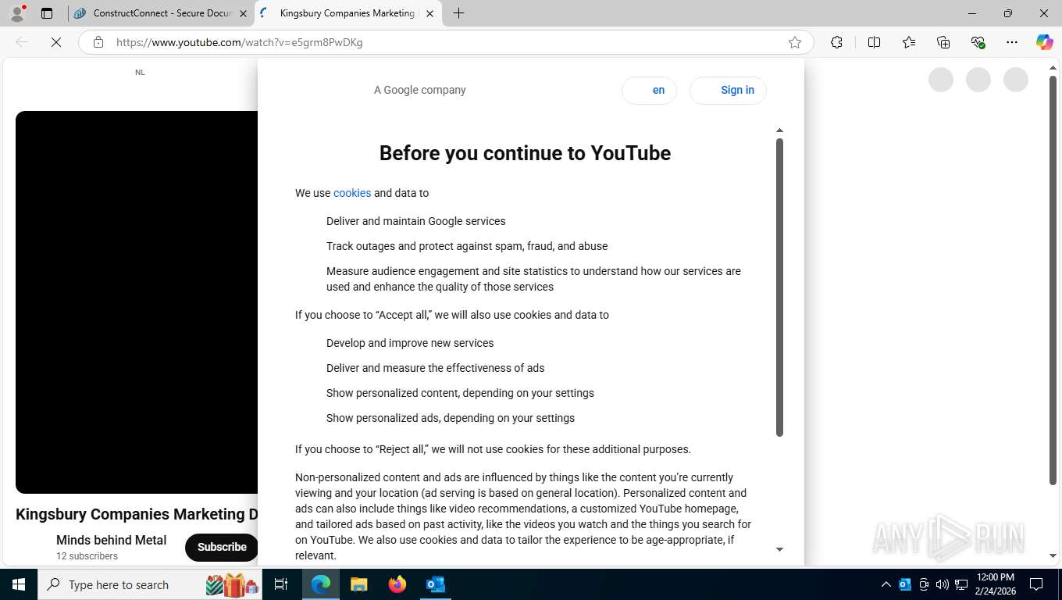Image resolution: width=1062 pixels, height=600 pixels.
Task: Launch Firefox from the taskbar
Action: click(397, 584)
